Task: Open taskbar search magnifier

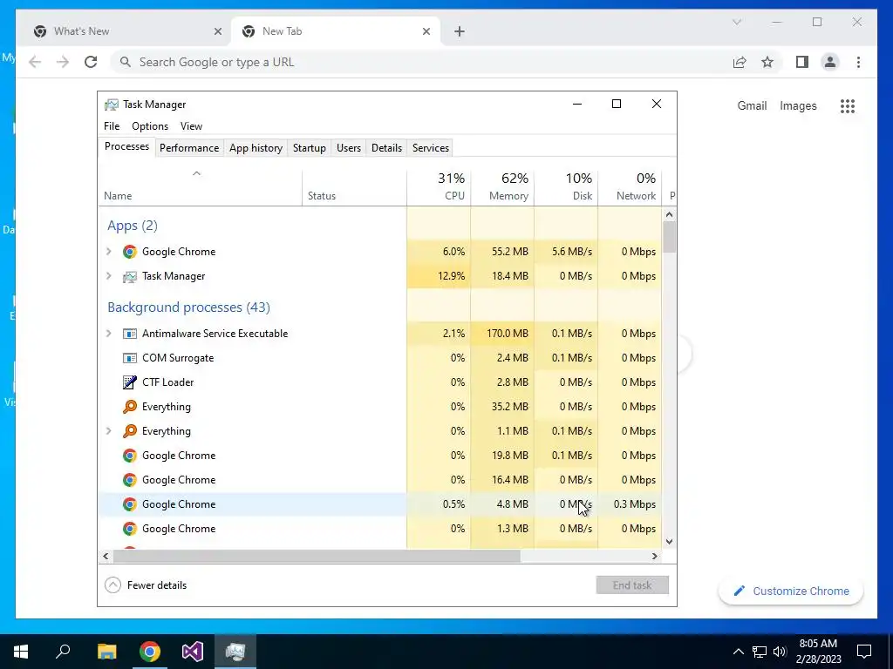Action: 63,652
